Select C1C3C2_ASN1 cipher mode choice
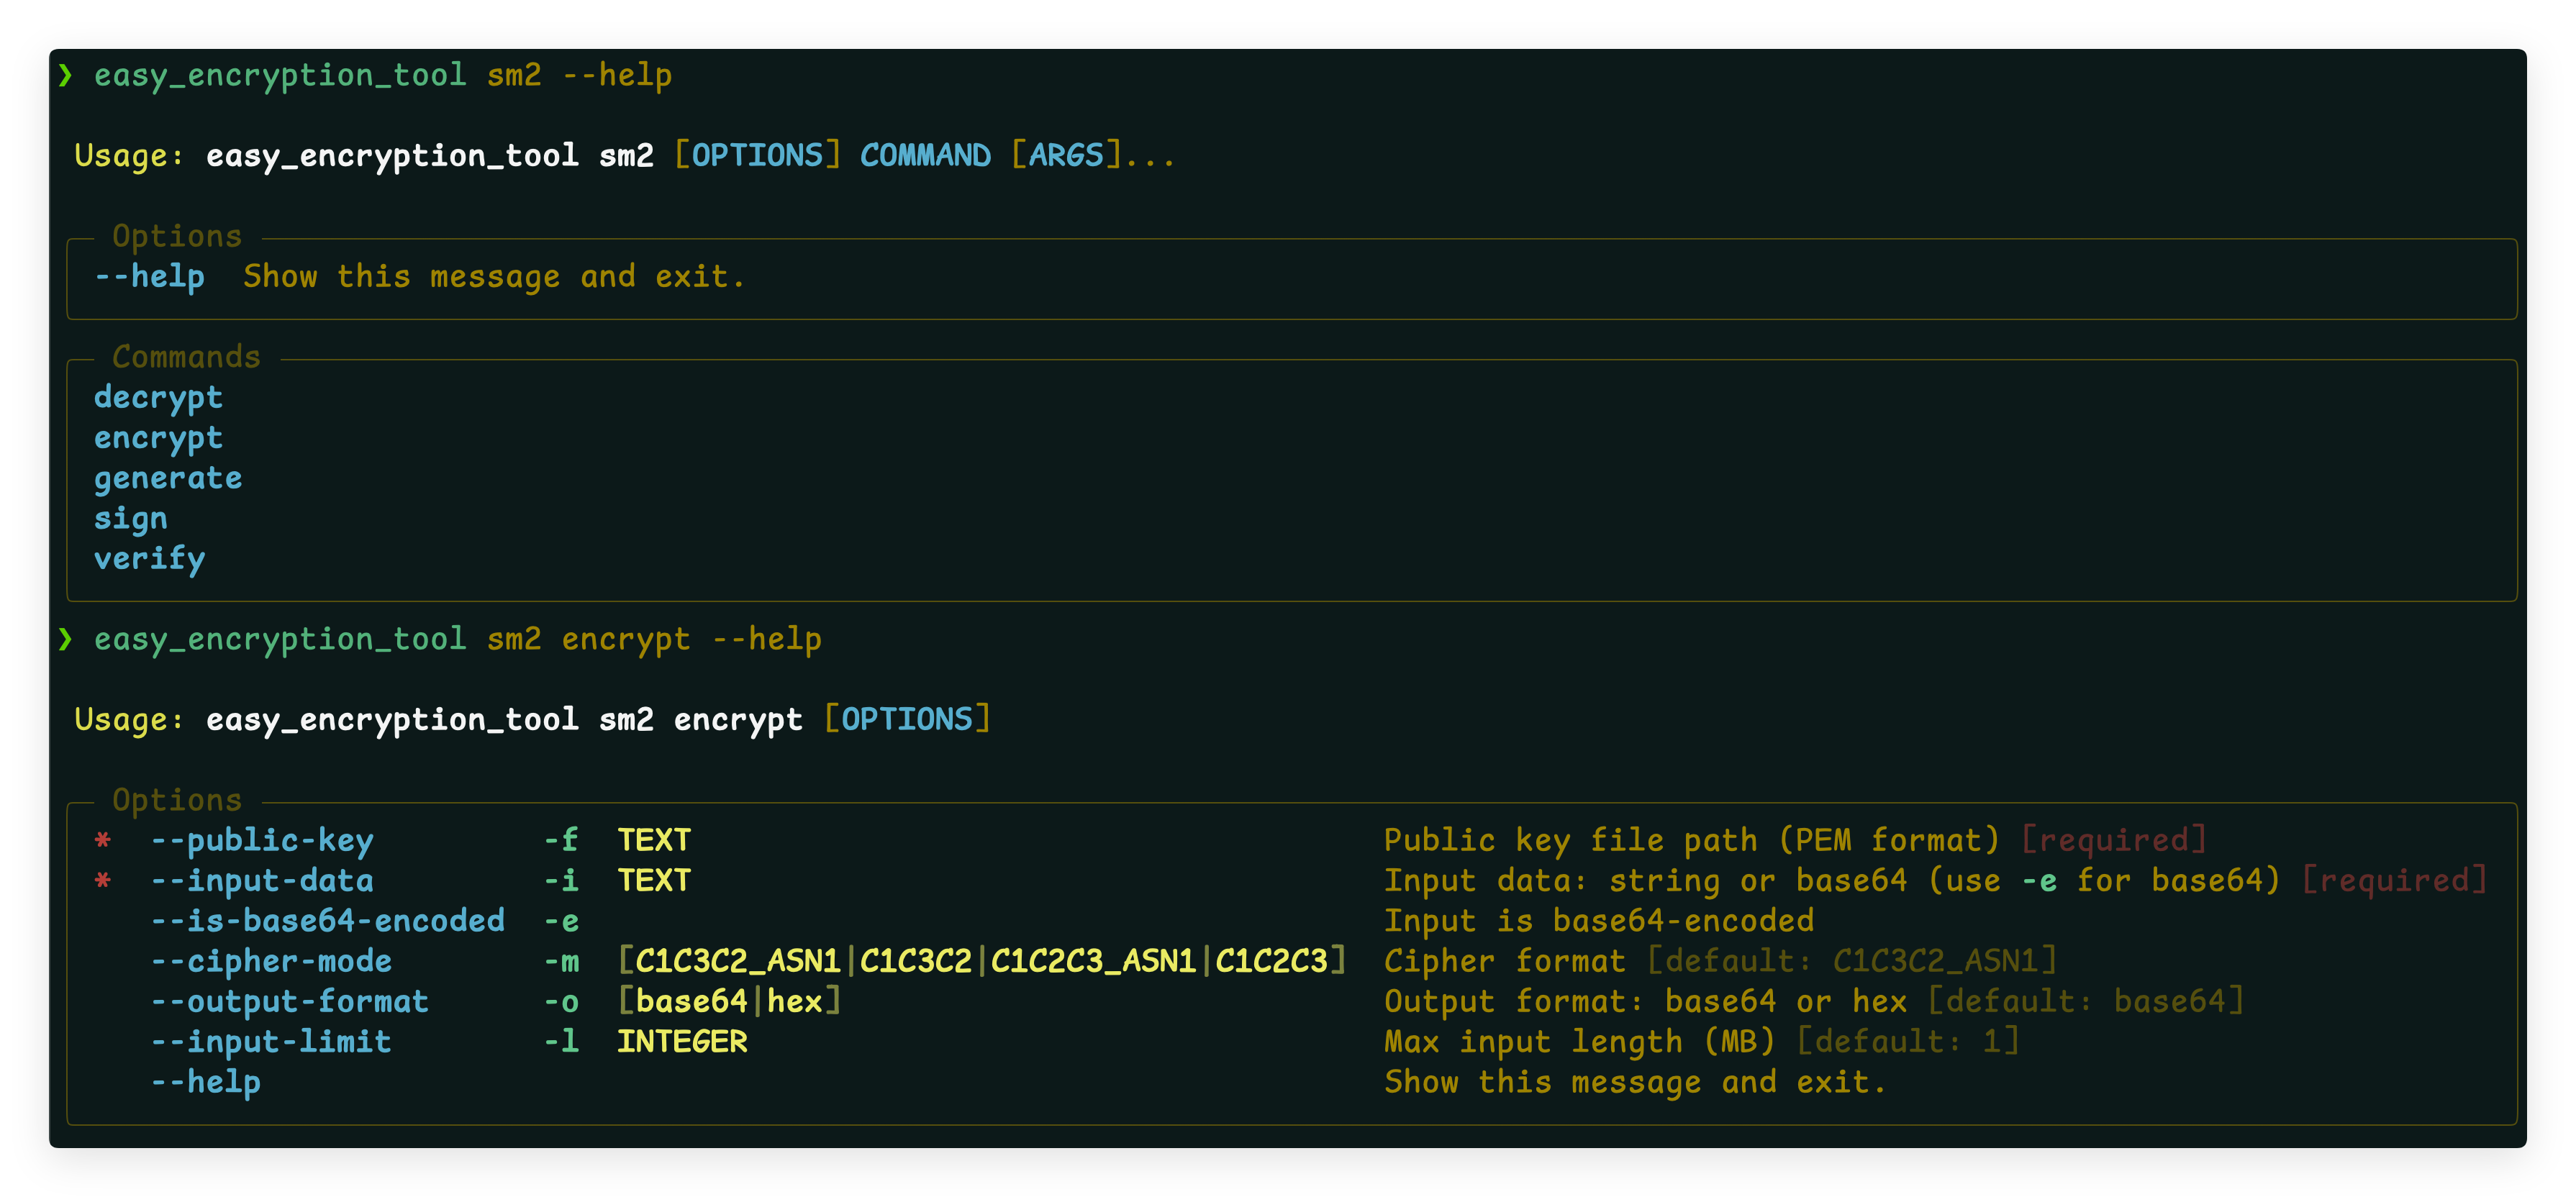Viewport: 2576px width, 1197px height. click(x=737, y=961)
